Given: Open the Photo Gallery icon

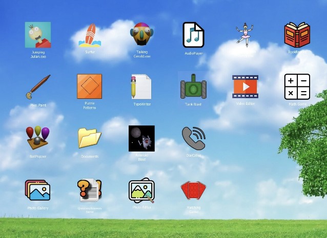Looking at the screenshot, I should click(x=38, y=190).
